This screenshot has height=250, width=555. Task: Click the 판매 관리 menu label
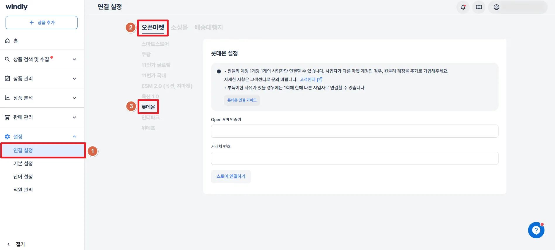tap(23, 117)
